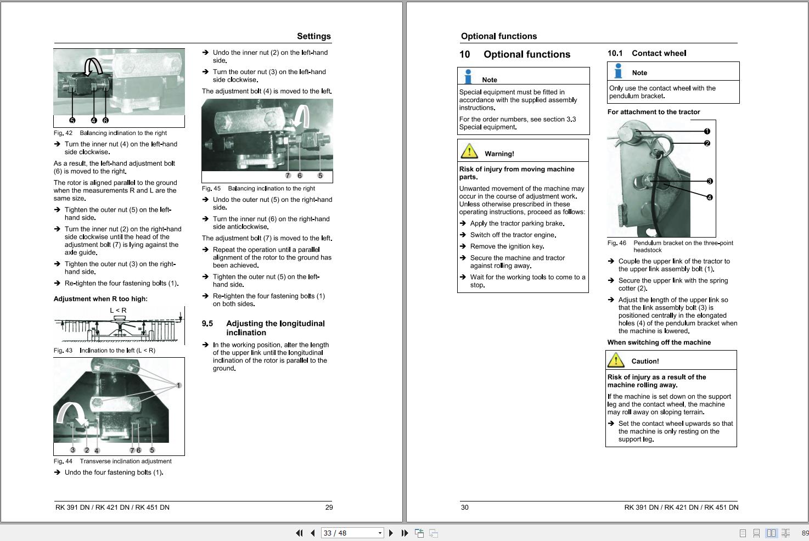Expand the page selector next to 33 / 48
This screenshot has height=541, width=809.
coord(379,533)
